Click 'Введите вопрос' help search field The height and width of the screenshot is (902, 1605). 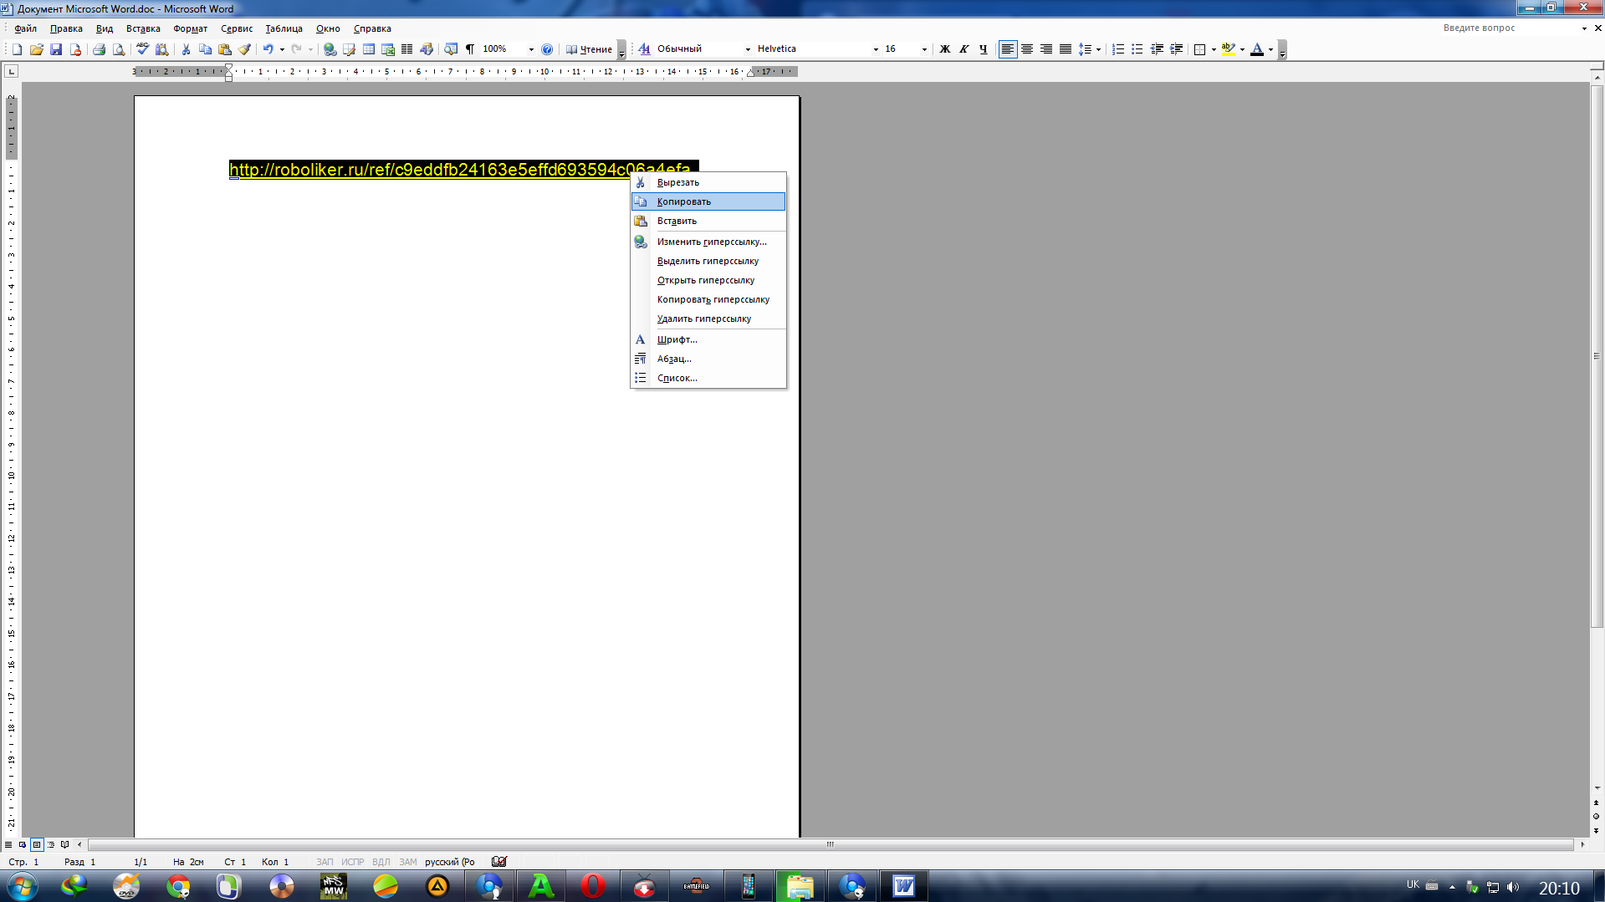point(1509,28)
